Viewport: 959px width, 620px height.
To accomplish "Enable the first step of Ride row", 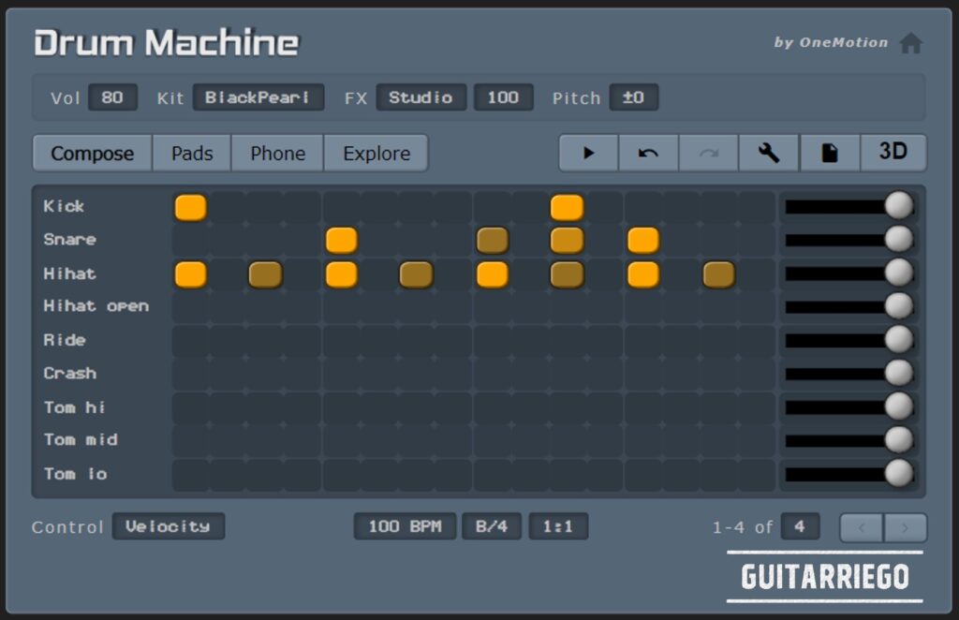I will coord(191,341).
